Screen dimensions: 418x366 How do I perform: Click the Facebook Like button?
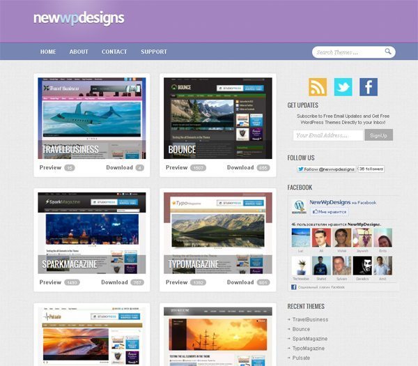330,212
